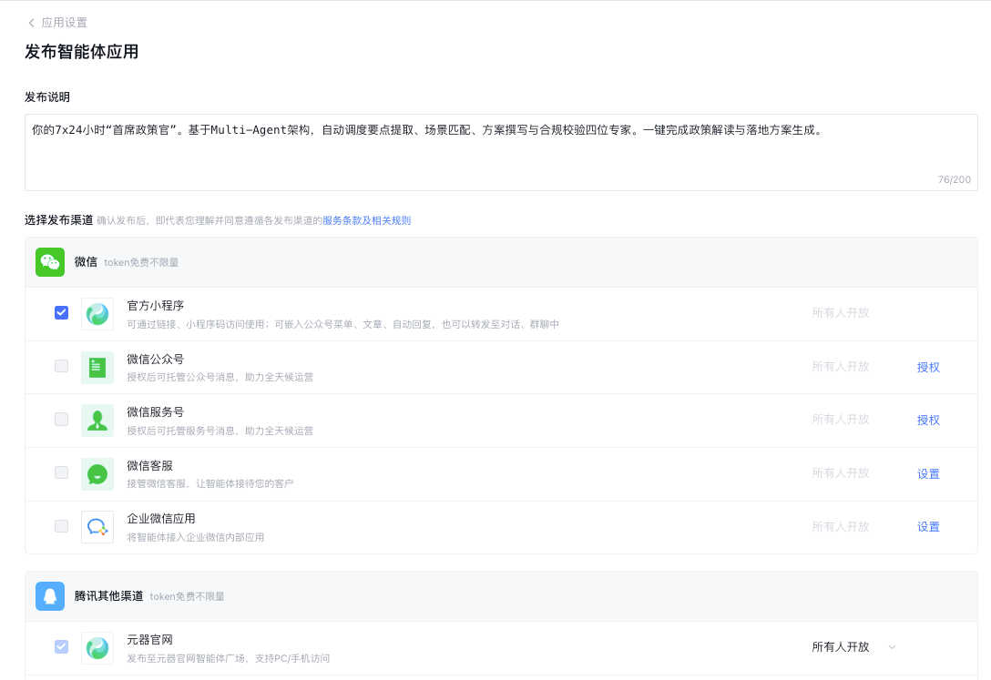
Task: Click the 发布智能体应用 page title
Action: click(82, 52)
